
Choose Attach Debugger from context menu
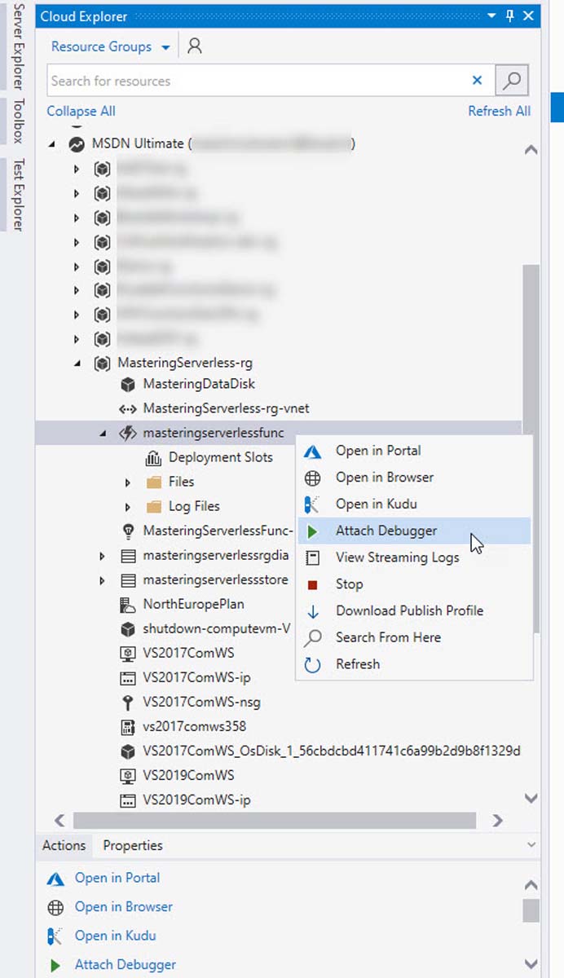(414, 531)
